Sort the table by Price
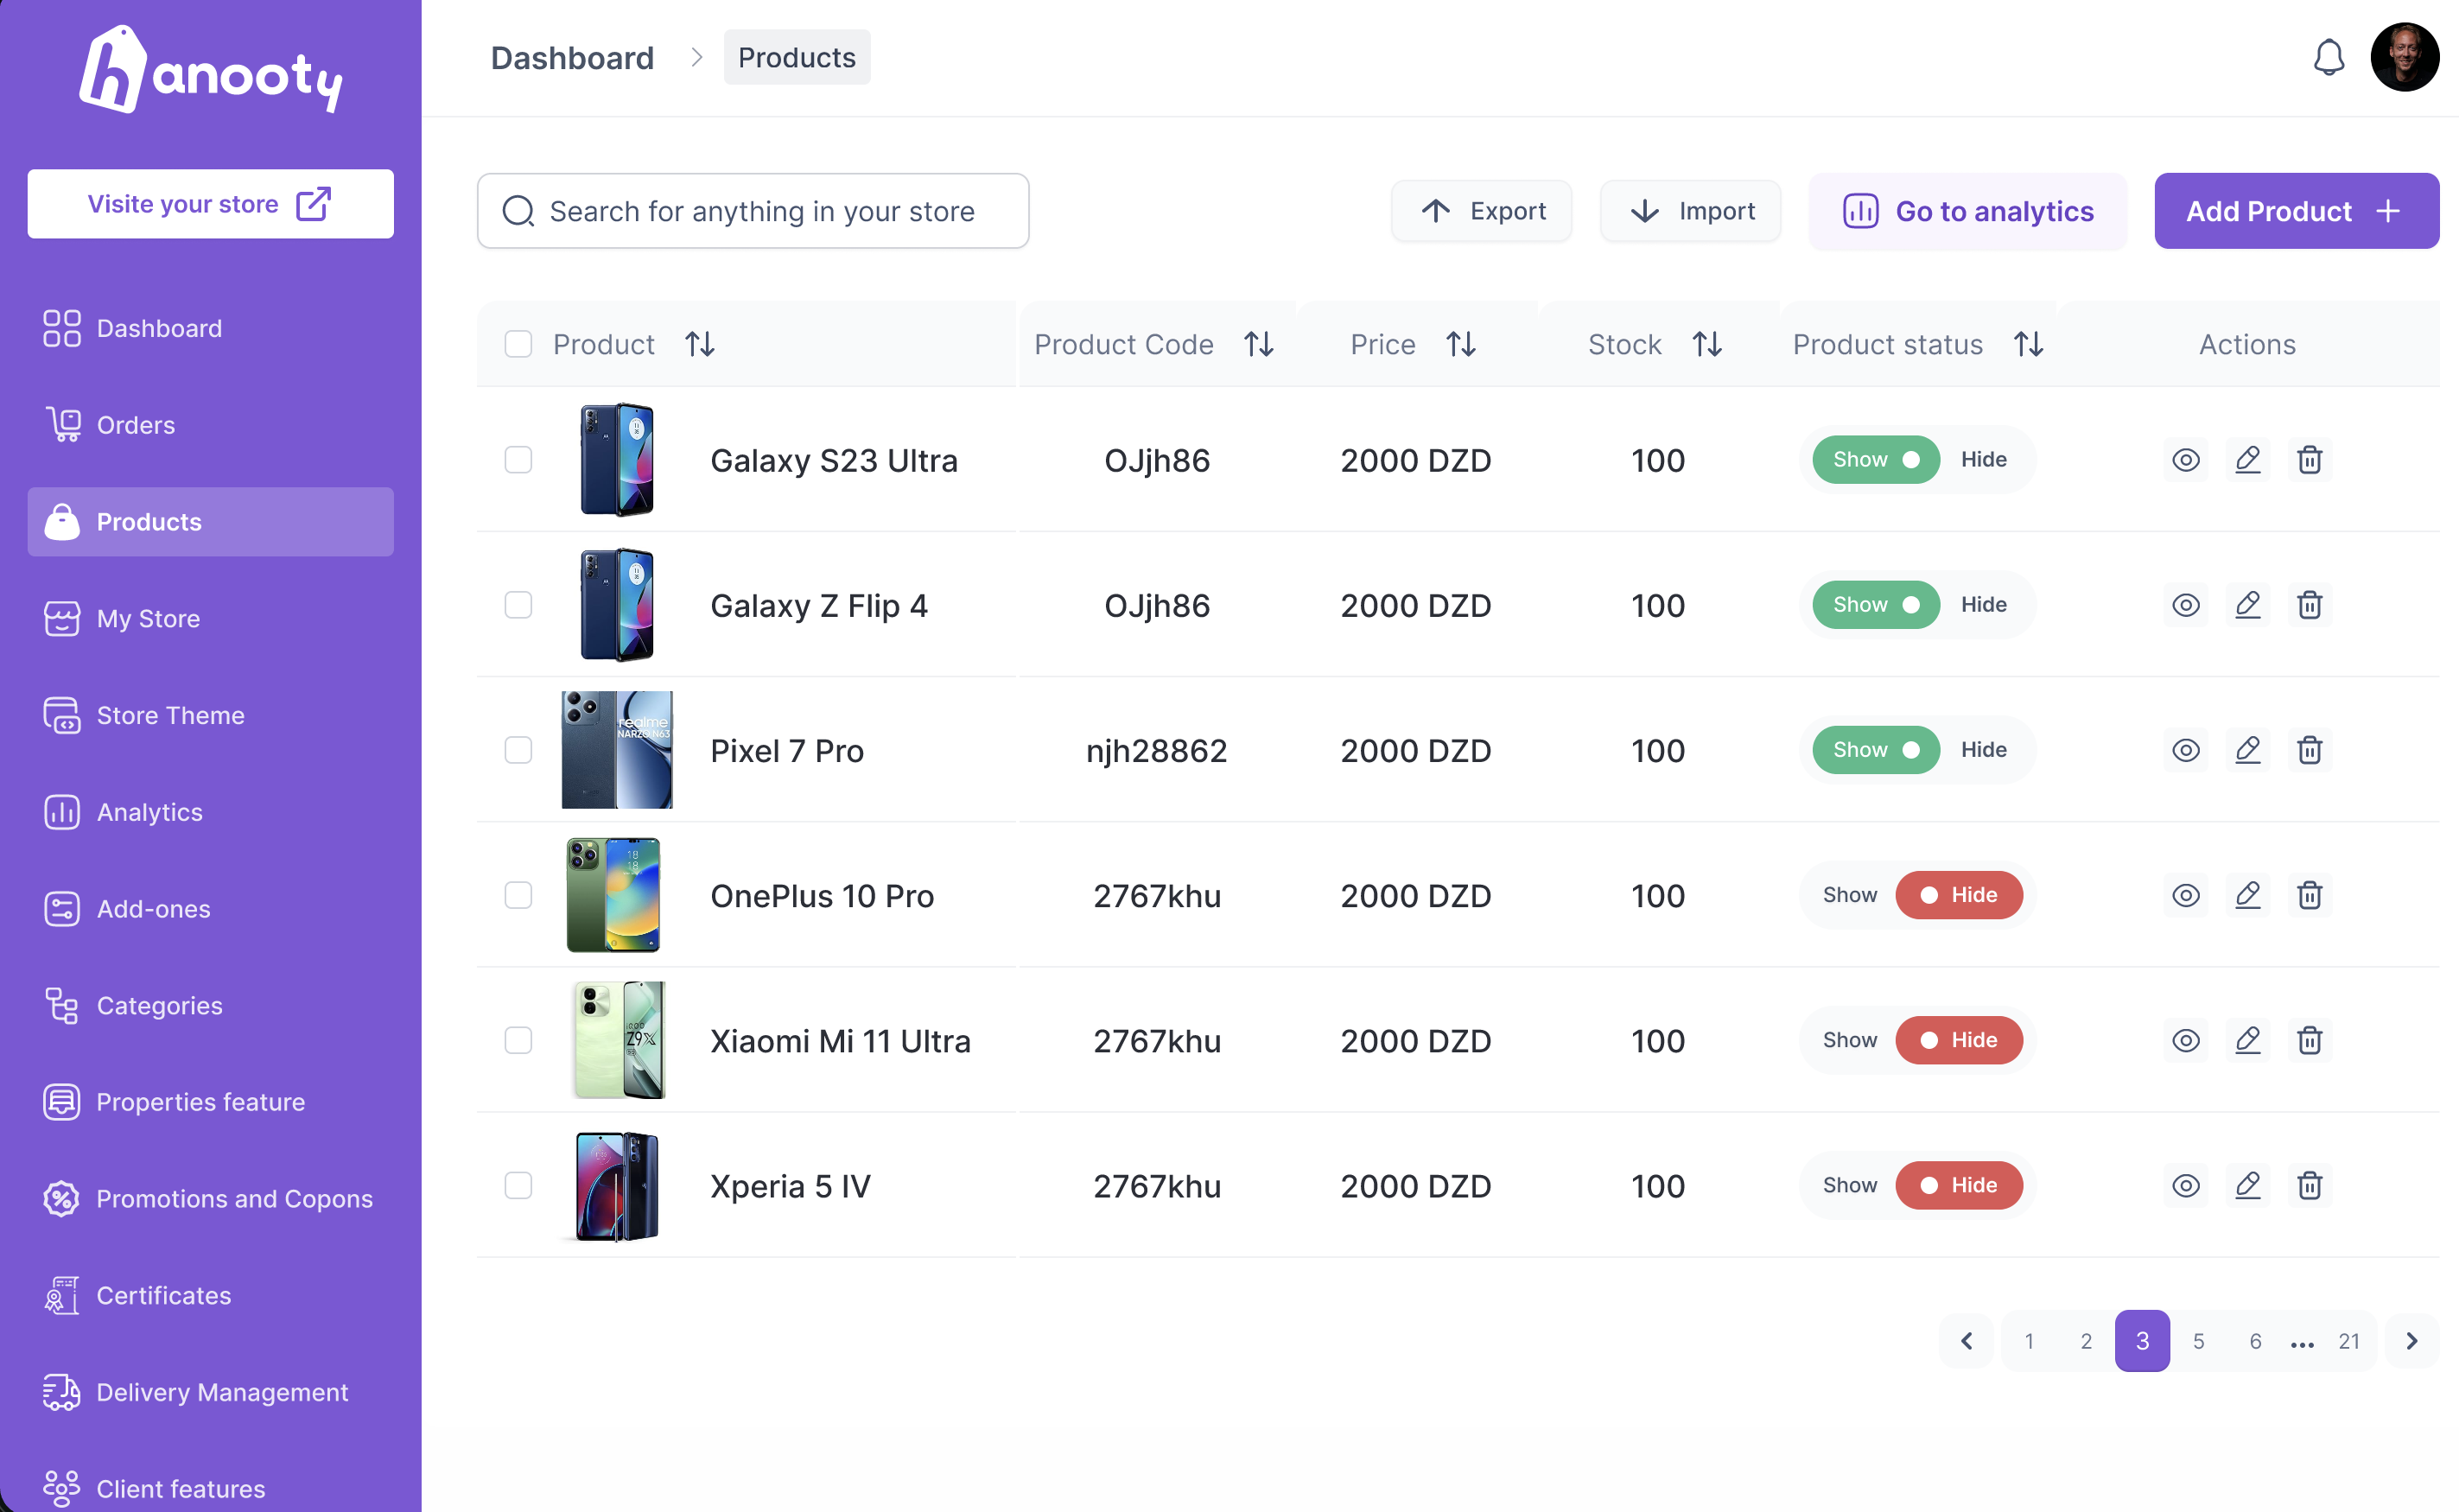Viewport: 2459px width, 1512px height. [x=1460, y=344]
